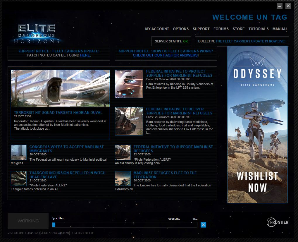The height and width of the screenshot is (242, 298).
Task: Click the Protect Supplies end date line
Action: (168, 79)
